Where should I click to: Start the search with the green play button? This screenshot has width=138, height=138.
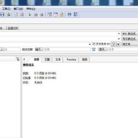30,15
